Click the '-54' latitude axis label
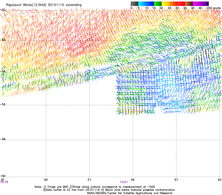Screen dimensions: 222x195 (3, 71)
